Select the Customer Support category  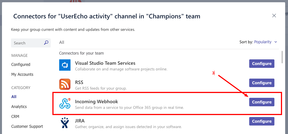(27, 126)
